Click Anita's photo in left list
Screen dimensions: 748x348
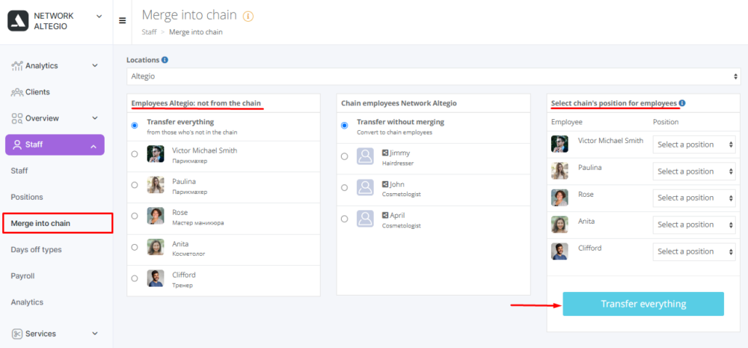point(156,247)
